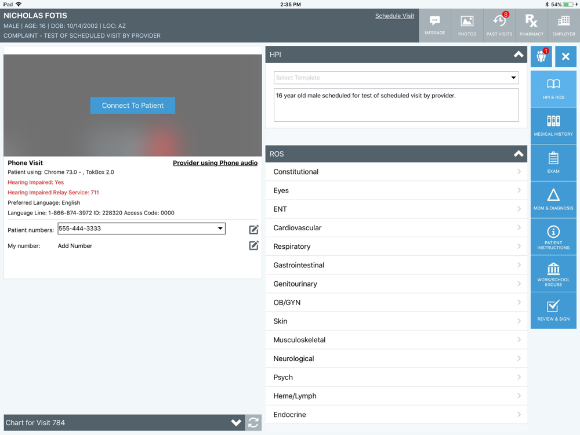Open the Employer building icon
The height and width of the screenshot is (435, 580).
pos(563,26)
